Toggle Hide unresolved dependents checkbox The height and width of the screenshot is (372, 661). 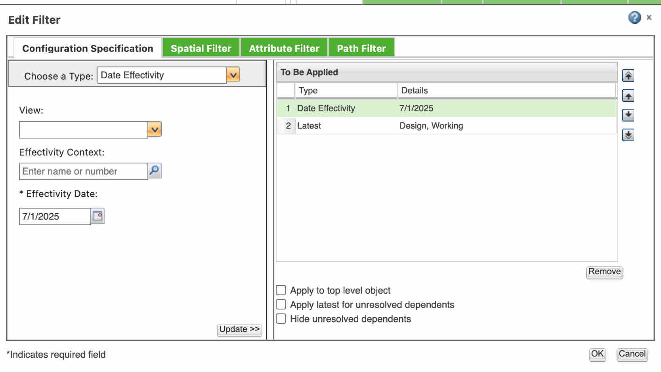point(281,319)
